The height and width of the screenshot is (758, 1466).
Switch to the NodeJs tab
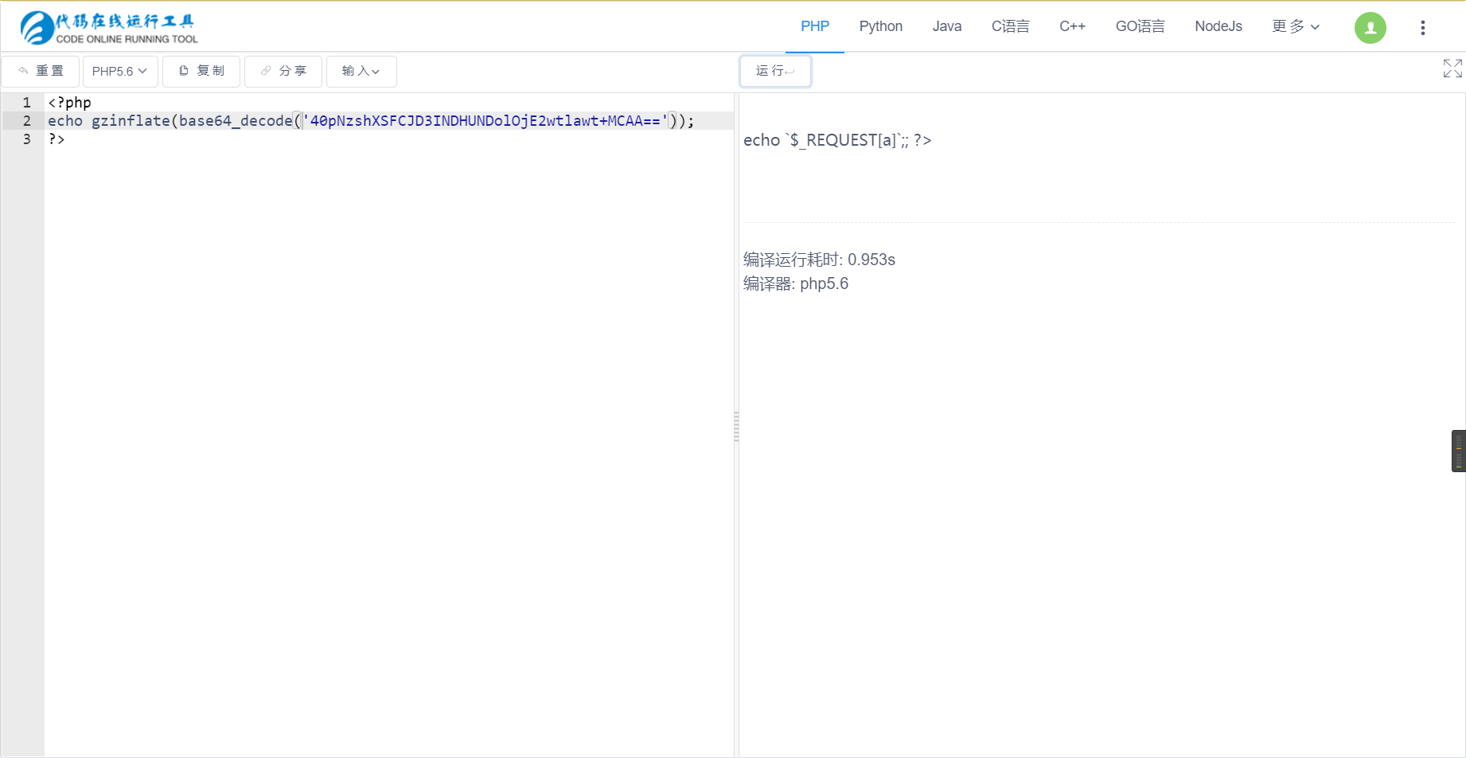click(1218, 26)
